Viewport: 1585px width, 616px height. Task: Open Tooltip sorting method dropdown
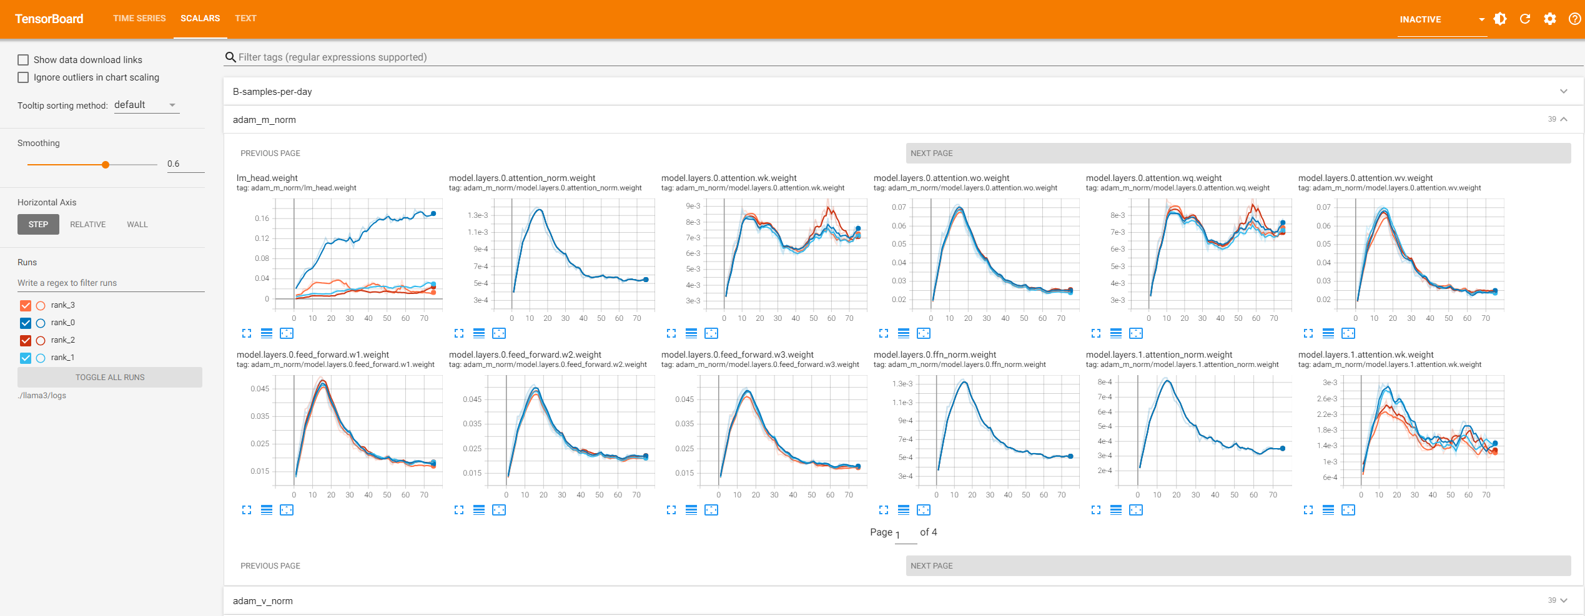pos(146,105)
